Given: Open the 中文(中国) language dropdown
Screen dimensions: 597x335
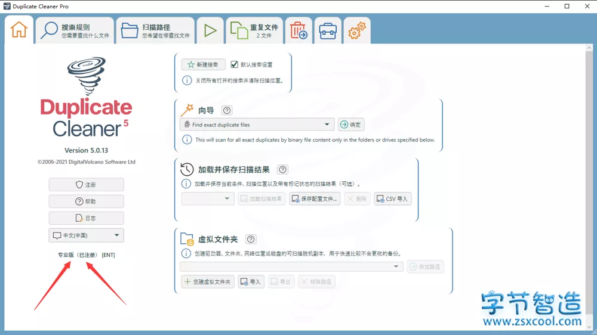Looking at the screenshot, I should (87, 235).
